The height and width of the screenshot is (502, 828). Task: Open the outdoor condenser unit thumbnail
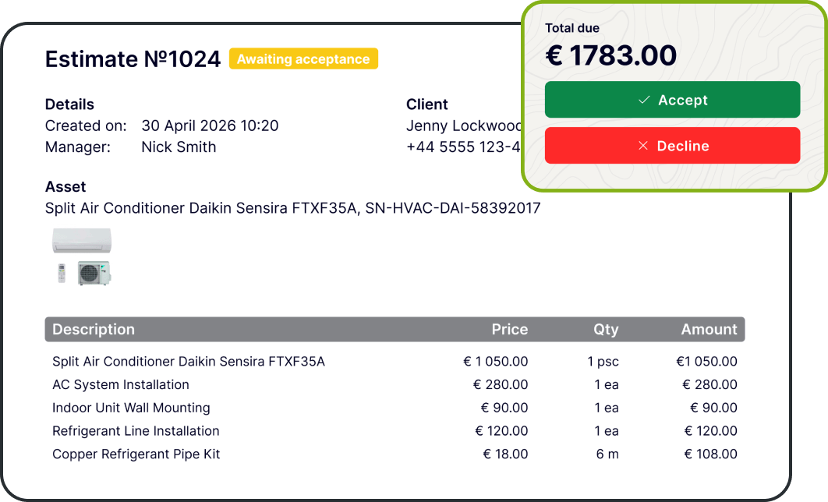pyautogui.click(x=94, y=273)
